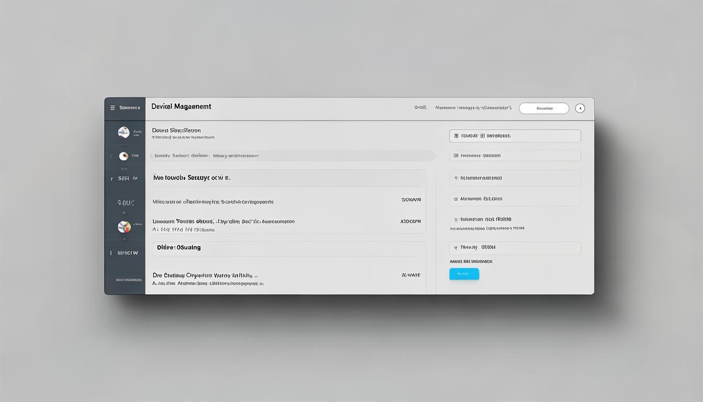Click the white pill-shaped button in the header
703x402 pixels.
coord(543,108)
